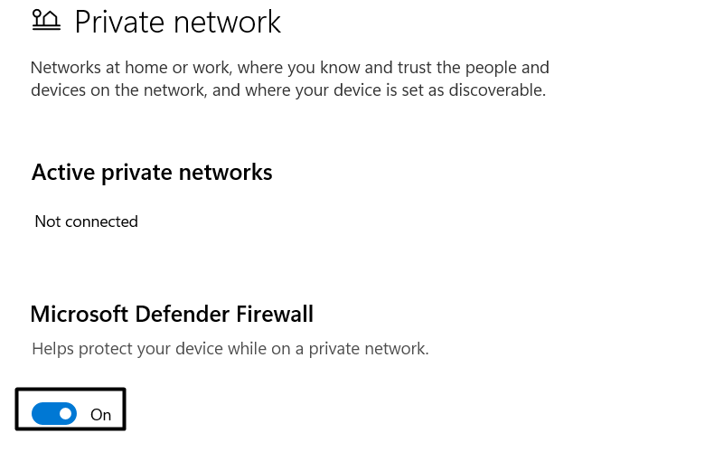Click the white knob of the firewall switch

click(65, 414)
